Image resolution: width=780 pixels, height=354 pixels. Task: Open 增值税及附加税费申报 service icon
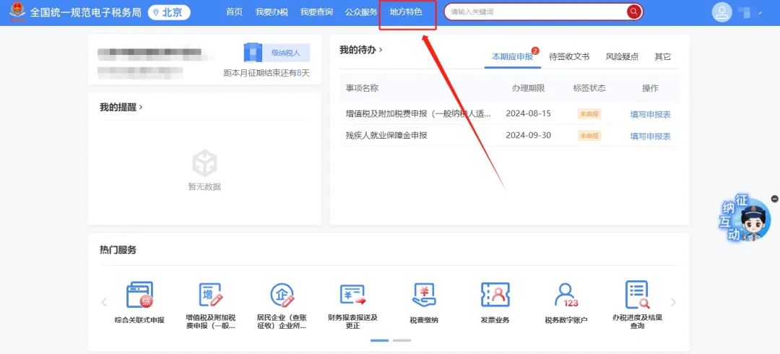point(210,296)
